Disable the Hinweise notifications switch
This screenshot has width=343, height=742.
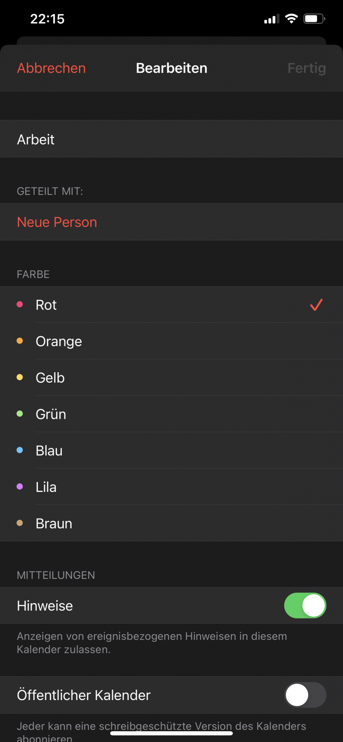305,605
